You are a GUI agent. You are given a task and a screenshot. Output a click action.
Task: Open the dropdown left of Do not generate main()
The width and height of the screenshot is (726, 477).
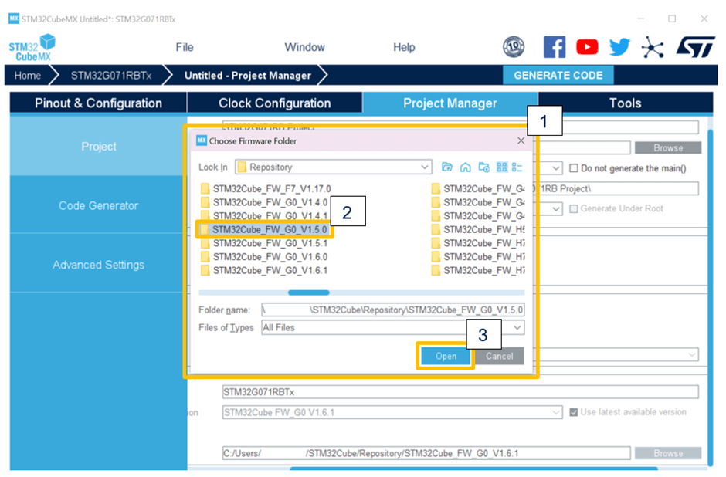[555, 168]
